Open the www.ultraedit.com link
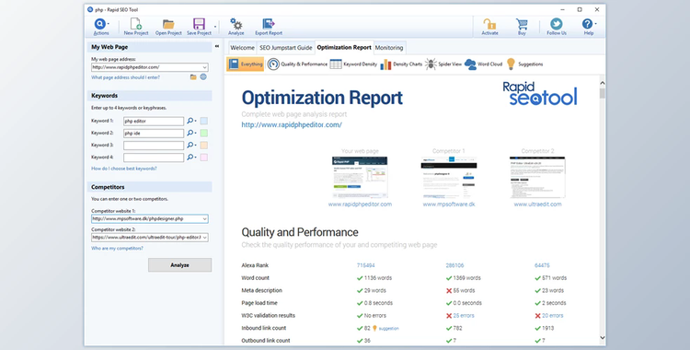Viewport: 690px width, 350px height. (x=538, y=204)
